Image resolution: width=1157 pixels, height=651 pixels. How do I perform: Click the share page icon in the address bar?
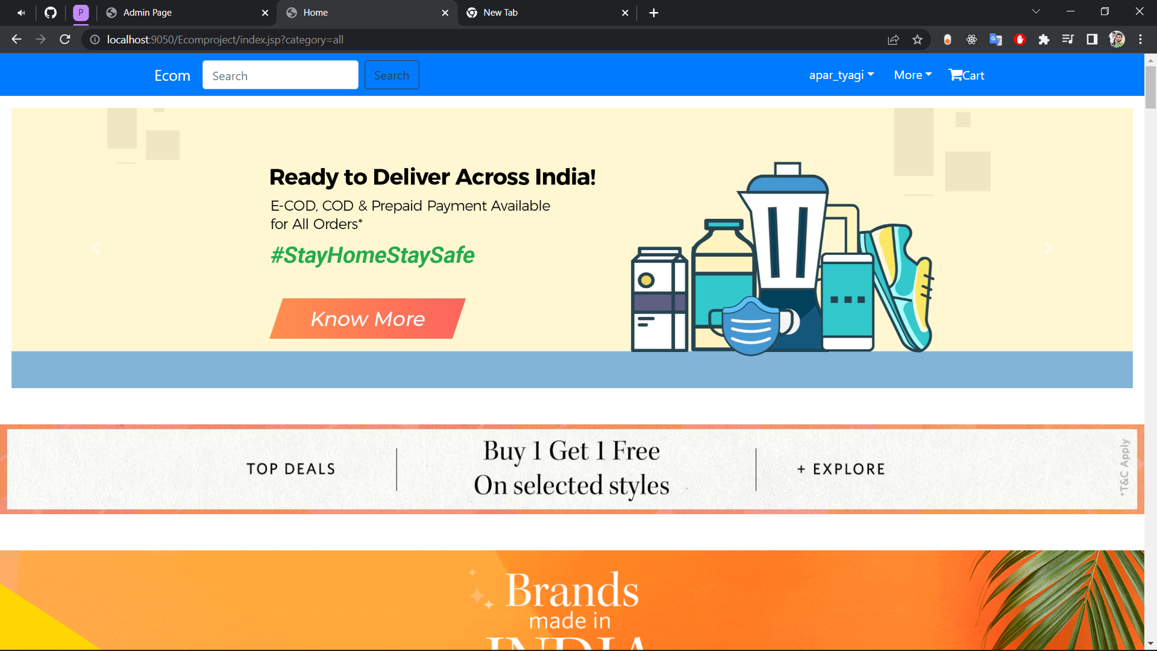click(x=893, y=40)
